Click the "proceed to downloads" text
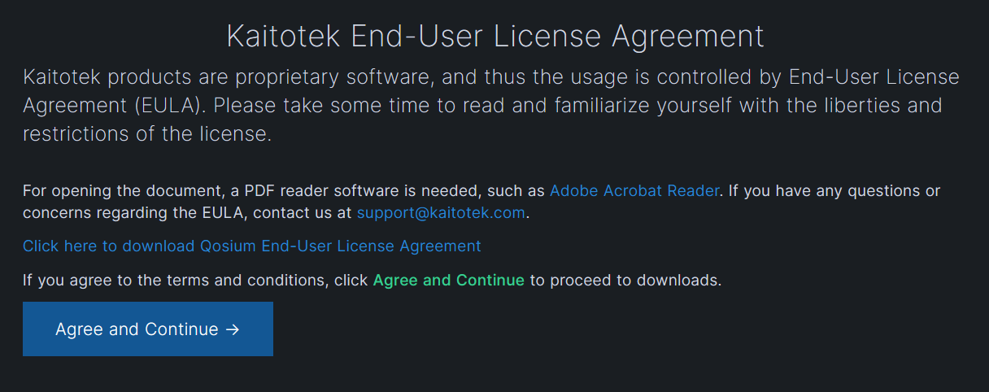This screenshot has width=989, height=392. click(635, 281)
